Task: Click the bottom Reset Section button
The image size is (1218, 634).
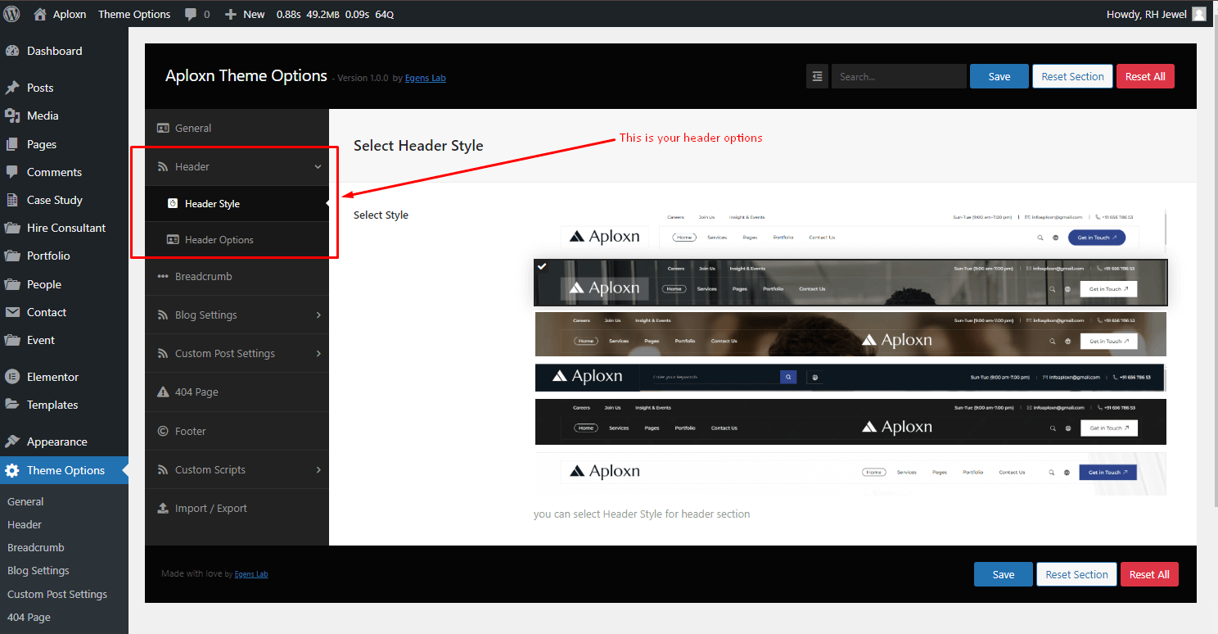Action: pos(1076,574)
